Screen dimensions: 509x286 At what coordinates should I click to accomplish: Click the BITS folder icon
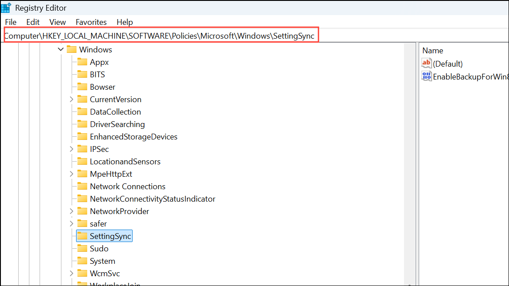pos(82,74)
